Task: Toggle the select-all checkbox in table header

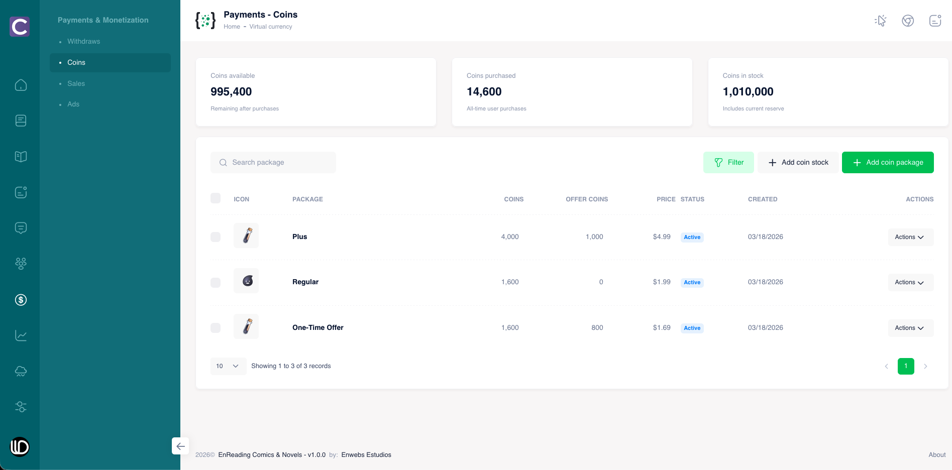Action: [216, 198]
